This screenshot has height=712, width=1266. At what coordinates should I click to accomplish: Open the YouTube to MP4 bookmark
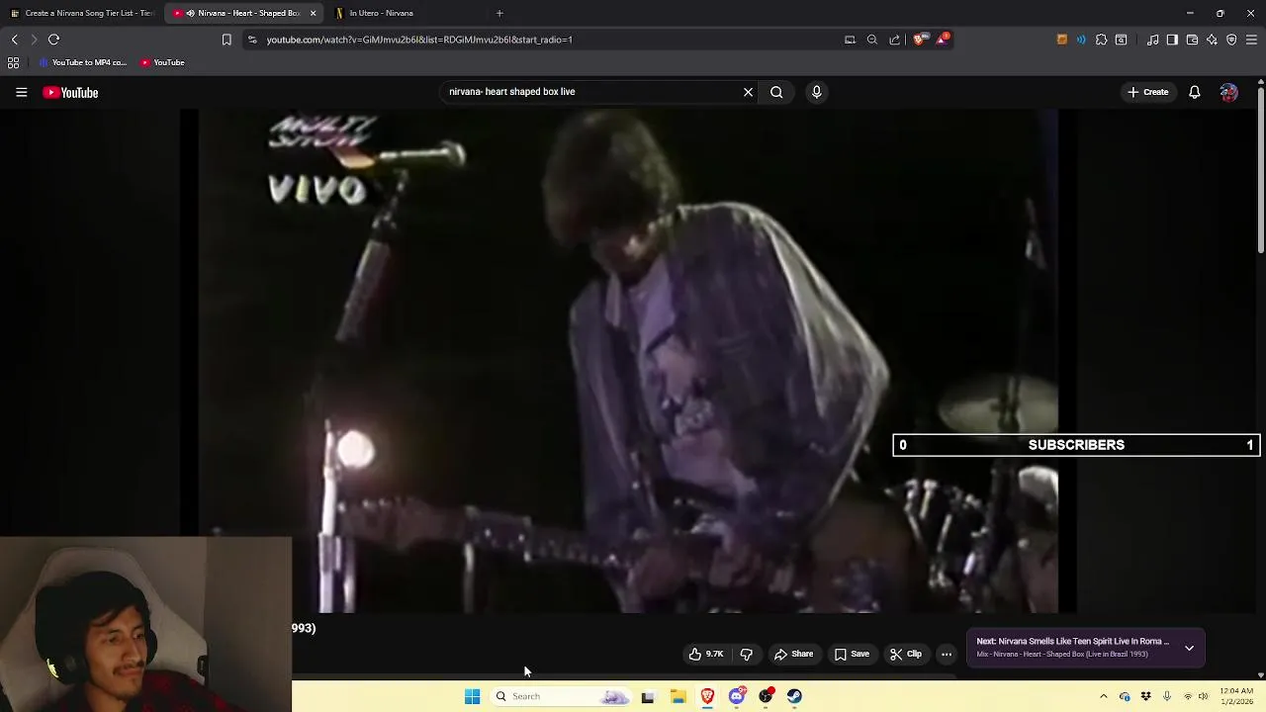pos(84,62)
